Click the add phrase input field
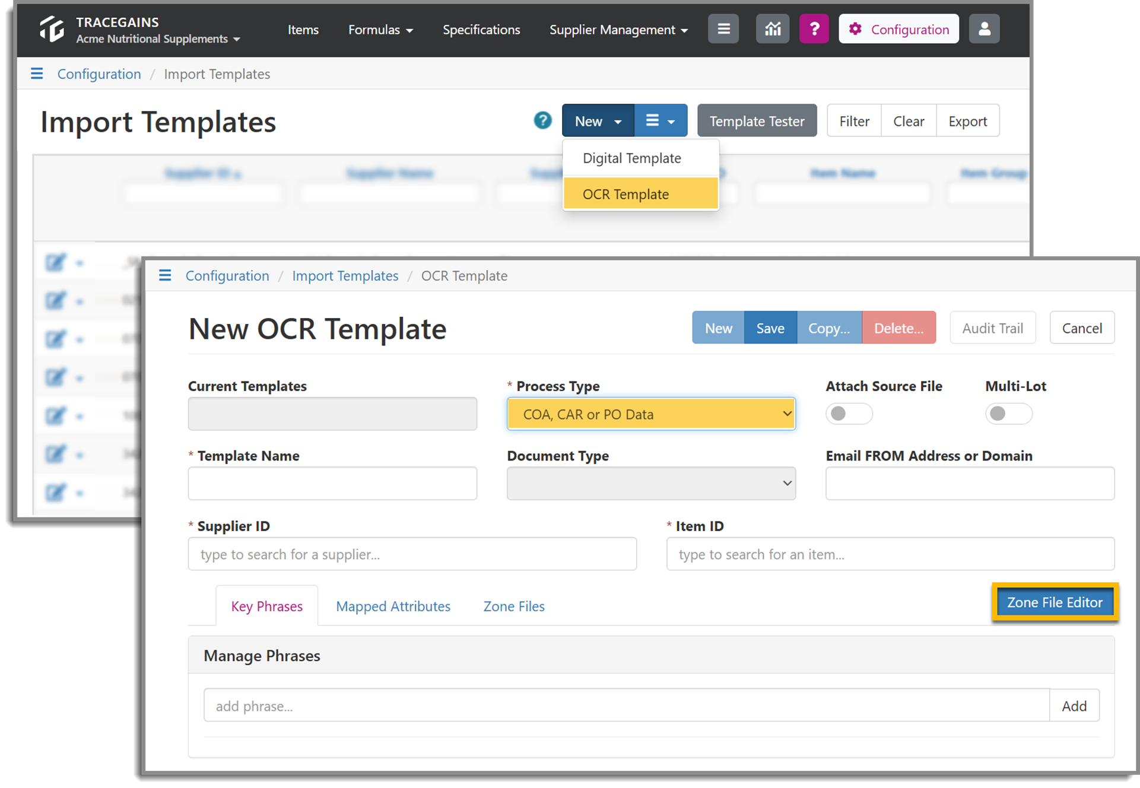Viewport: 1140px width, 788px height. 627,706
